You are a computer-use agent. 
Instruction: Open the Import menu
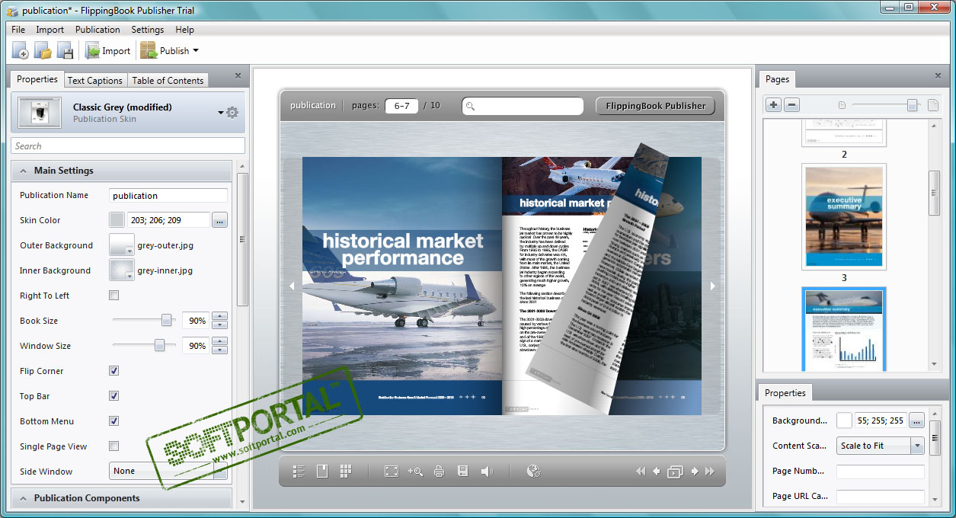pos(50,30)
